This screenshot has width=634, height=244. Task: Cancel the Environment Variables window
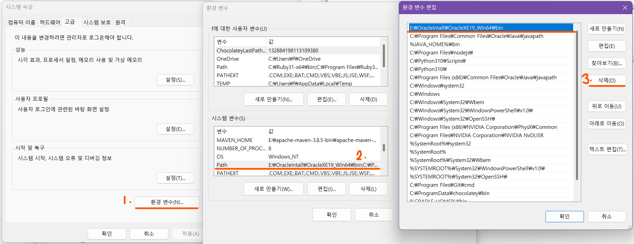click(374, 215)
